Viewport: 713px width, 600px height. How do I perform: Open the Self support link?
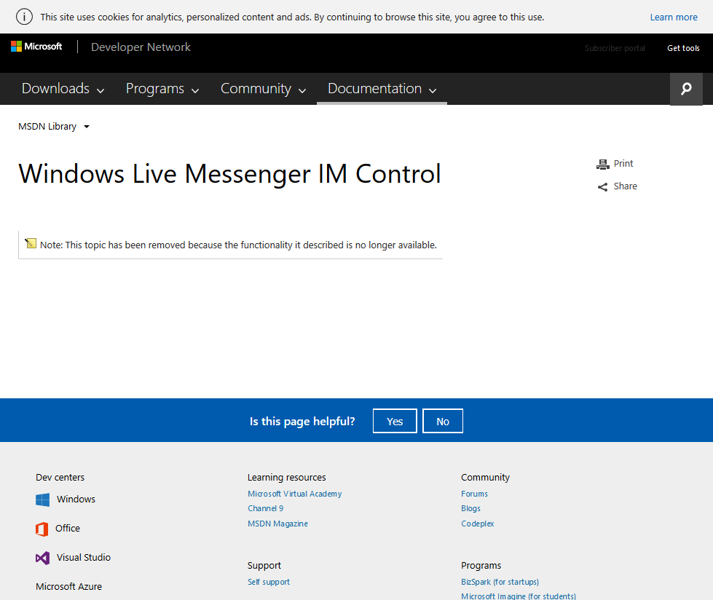[269, 582]
